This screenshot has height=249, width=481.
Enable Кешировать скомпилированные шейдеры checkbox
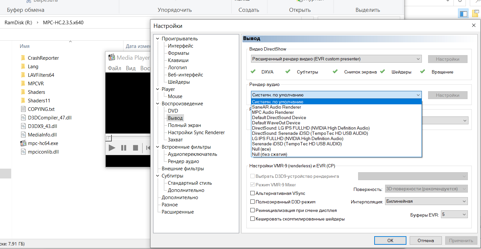click(253, 219)
